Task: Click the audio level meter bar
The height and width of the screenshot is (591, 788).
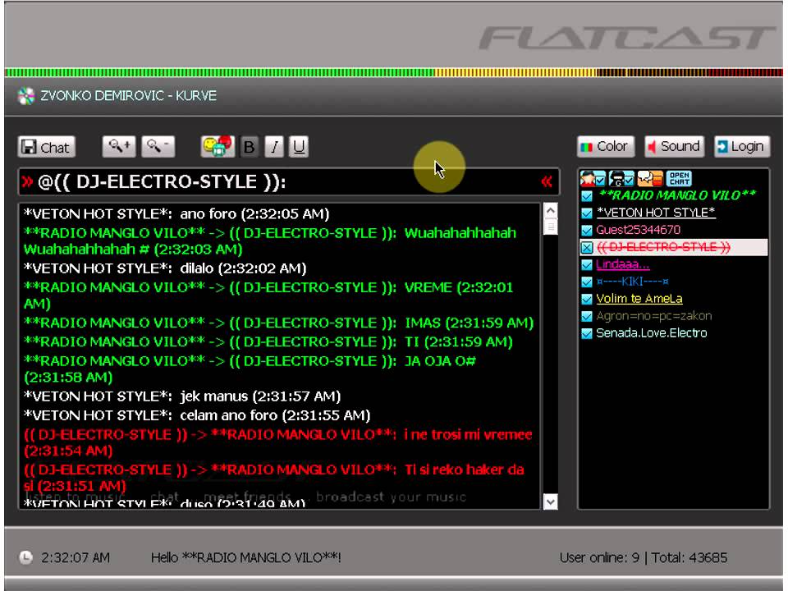Action: (x=393, y=73)
